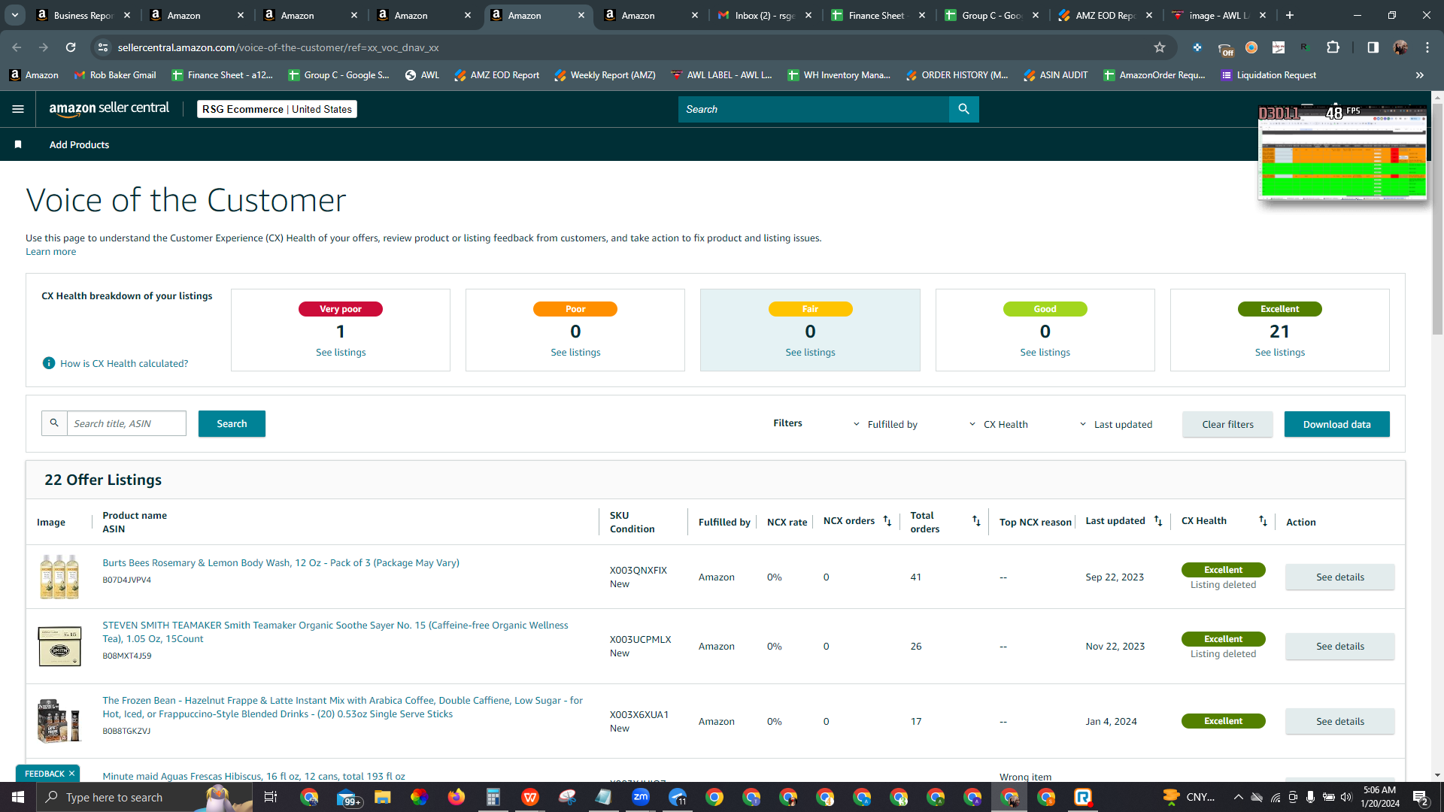Open the Steven Smith Teamaker product link
Screen dimensions: 1444x812
pos(335,632)
